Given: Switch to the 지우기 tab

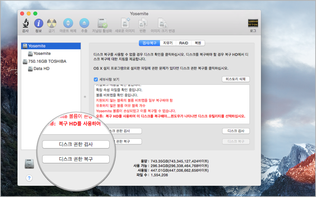Looking at the screenshot, I should click(x=168, y=43).
